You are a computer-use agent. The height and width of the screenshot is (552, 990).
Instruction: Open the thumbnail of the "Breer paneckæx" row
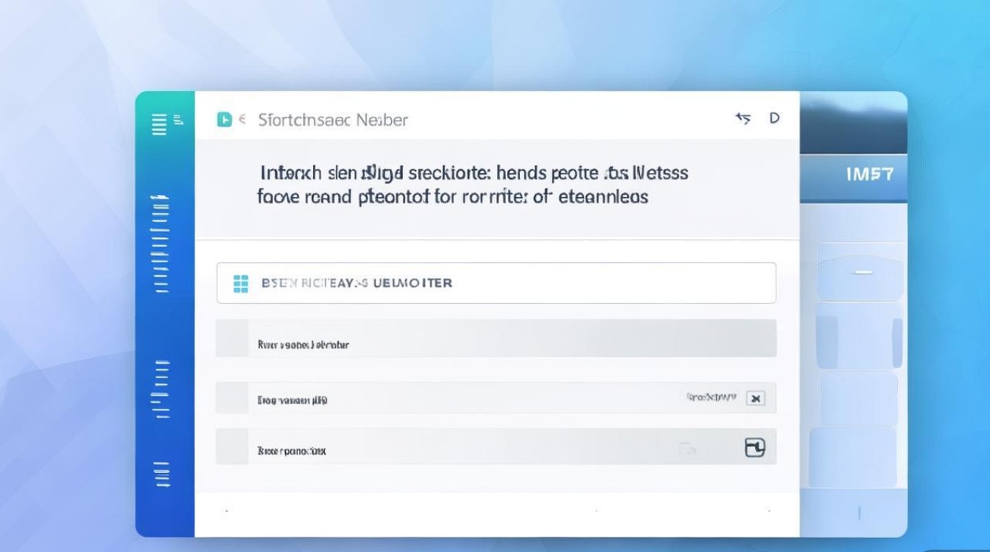click(232, 447)
